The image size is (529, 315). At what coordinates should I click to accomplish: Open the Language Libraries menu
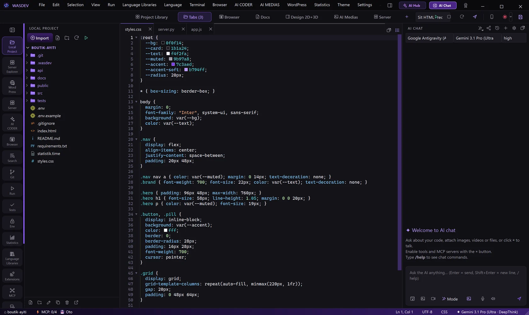point(139,5)
